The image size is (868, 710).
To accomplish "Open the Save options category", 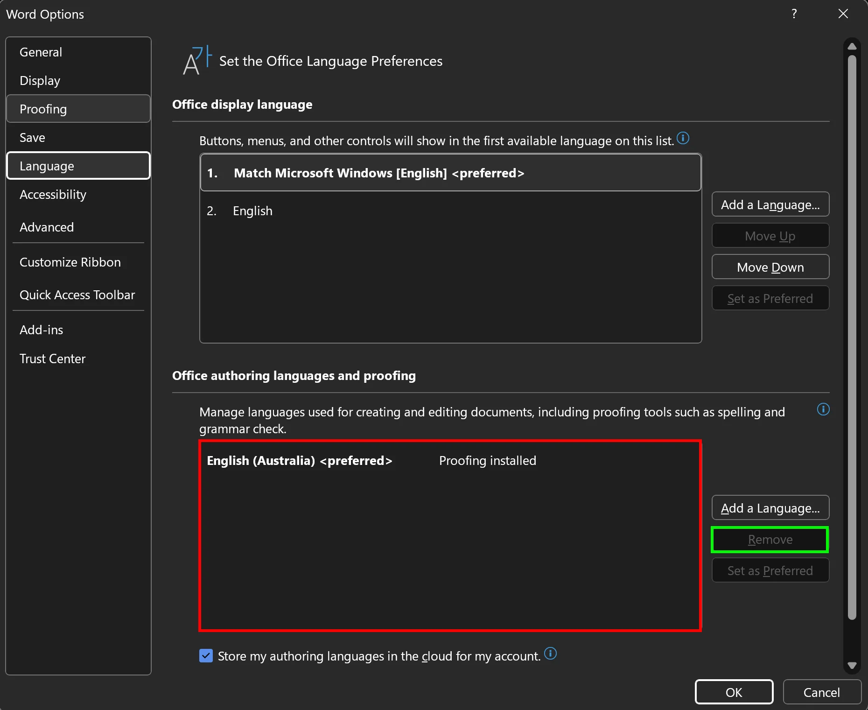I will pos(78,138).
